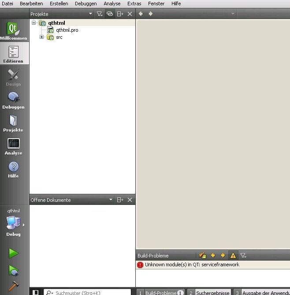Viewport: 290px width, 295px height.
Task: Select the qthtml.pro file
Action: 67,30
